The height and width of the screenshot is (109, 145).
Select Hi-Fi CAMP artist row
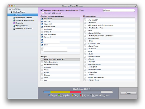109,67
